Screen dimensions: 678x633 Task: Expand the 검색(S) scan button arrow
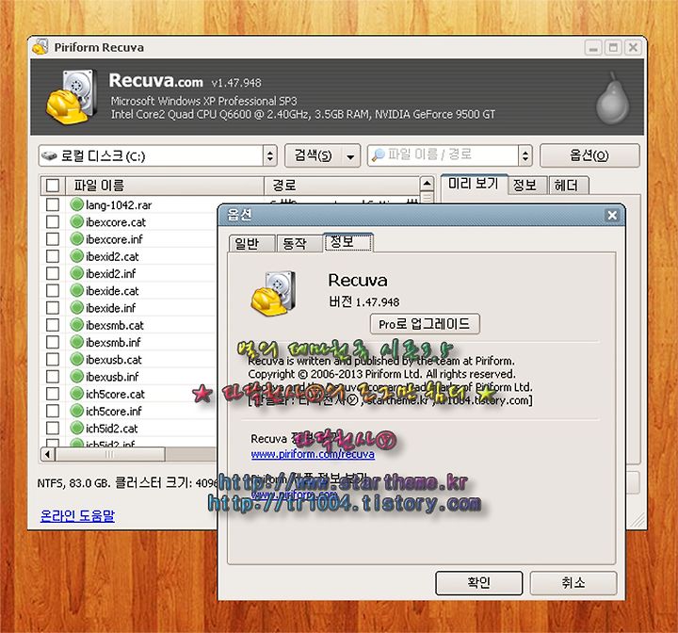tap(350, 155)
